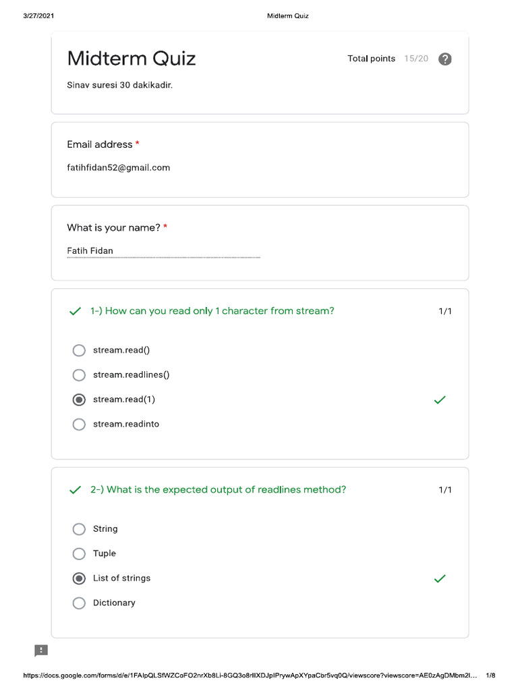518x691 pixels.
Task: Select the stream.read() radio option
Action: tap(79, 350)
